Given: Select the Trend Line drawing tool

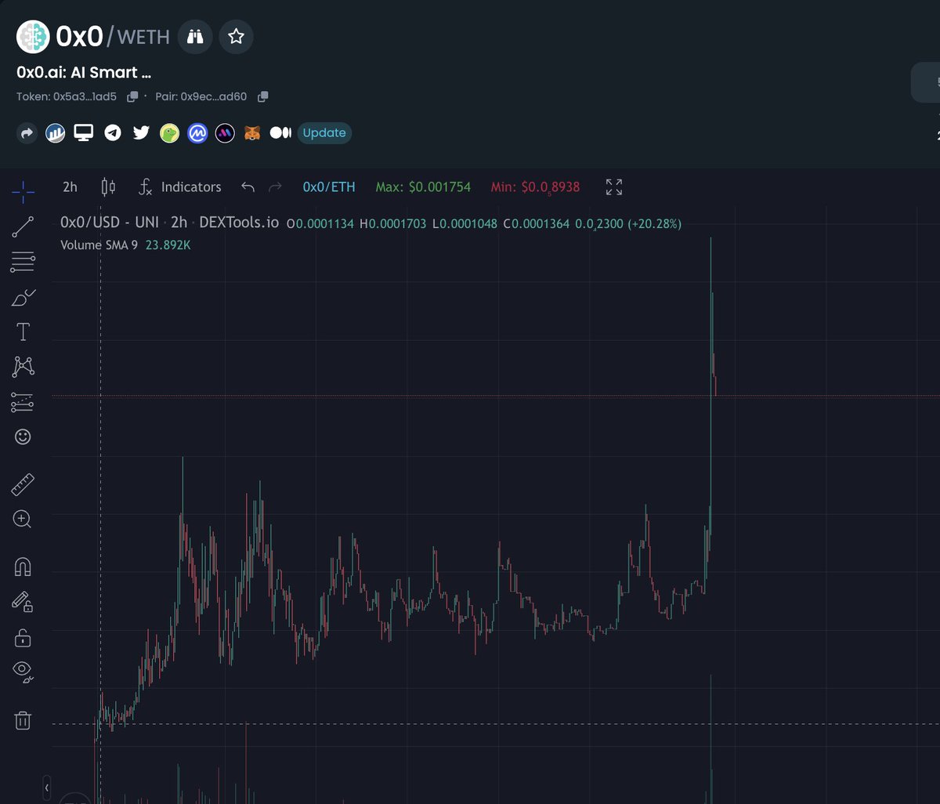Looking at the screenshot, I should coord(23,226).
